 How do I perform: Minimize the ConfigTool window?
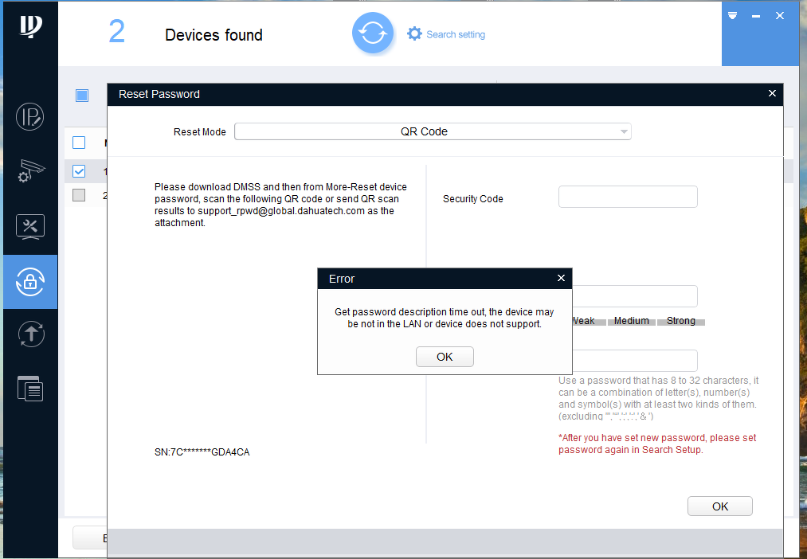point(756,16)
